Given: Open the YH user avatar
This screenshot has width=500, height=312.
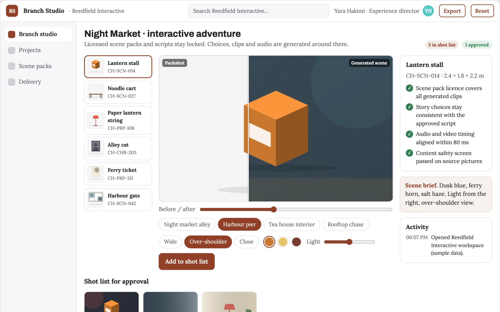Looking at the screenshot, I should (428, 11).
